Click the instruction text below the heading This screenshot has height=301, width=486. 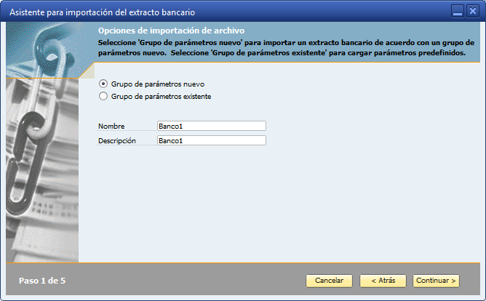point(285,47)
